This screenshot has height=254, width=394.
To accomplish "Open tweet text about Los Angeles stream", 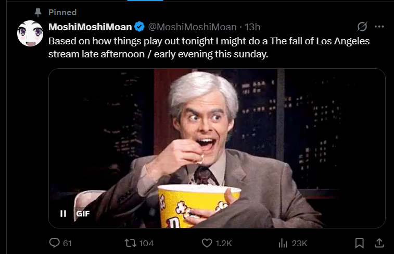I will (x=209, y=47).
